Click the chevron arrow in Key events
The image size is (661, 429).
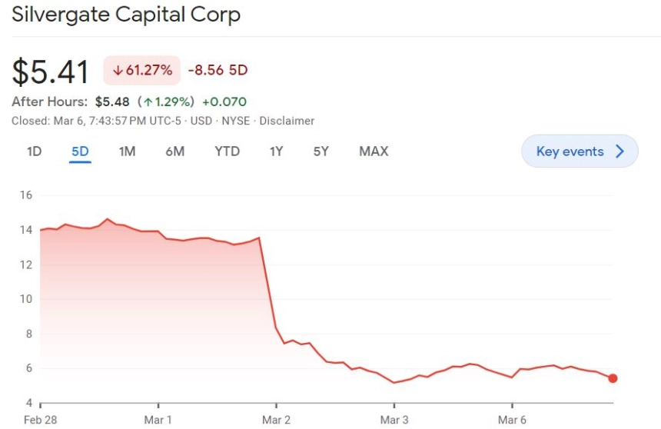[619, 151]
